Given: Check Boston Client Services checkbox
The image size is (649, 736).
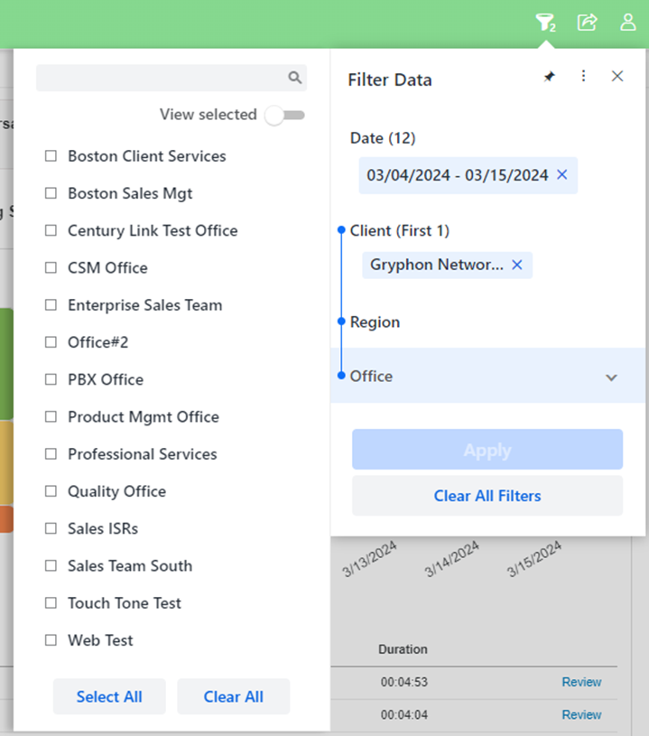Looking at the screenshot, I should pyautogui.click(x=51, y=156).
